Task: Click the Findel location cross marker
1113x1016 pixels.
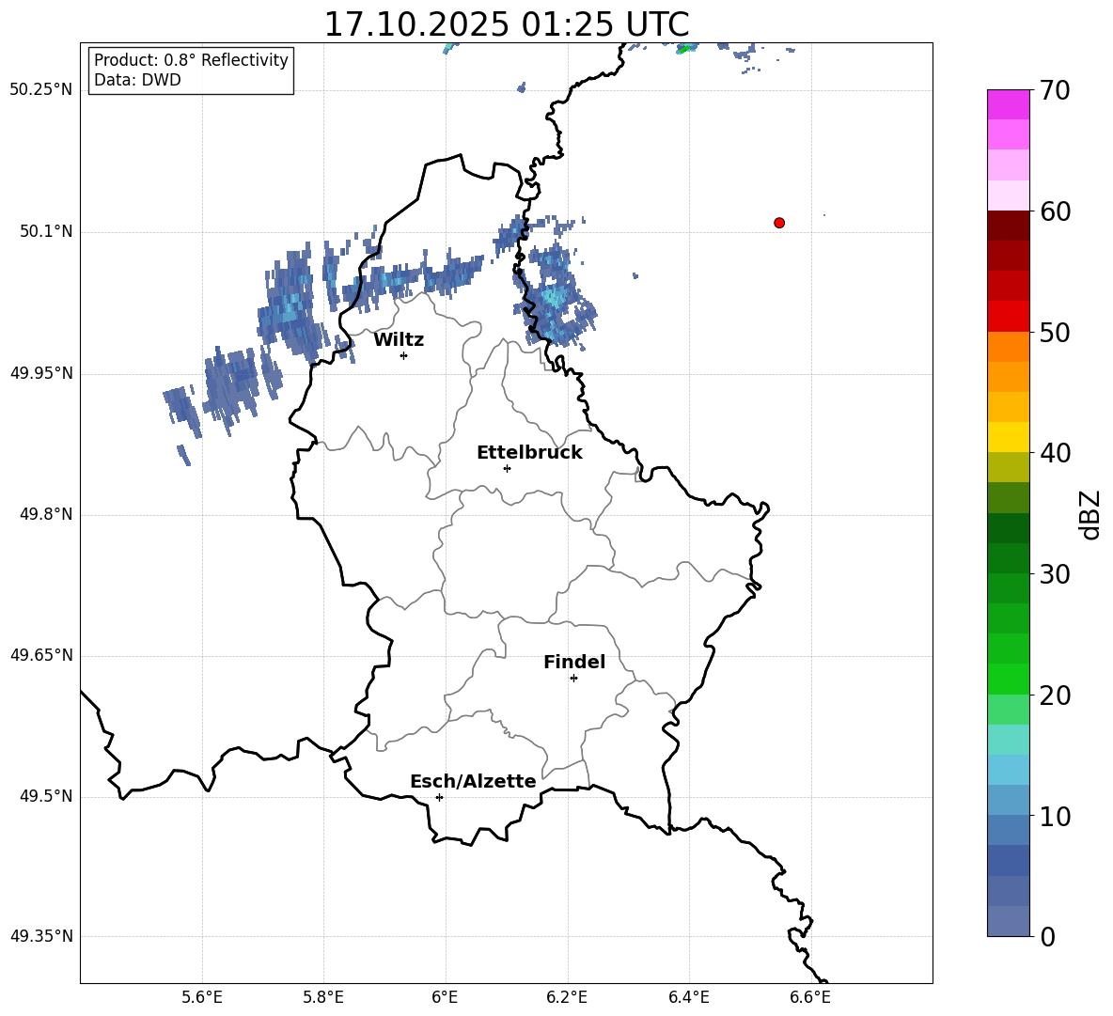Action: pos(573,679)
